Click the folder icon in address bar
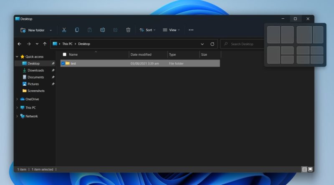 click(x=55, y=44)
